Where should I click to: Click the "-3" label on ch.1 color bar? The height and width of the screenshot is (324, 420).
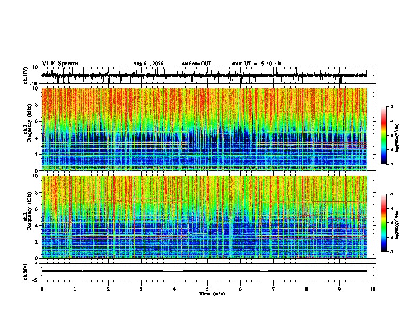click(391, 107)
